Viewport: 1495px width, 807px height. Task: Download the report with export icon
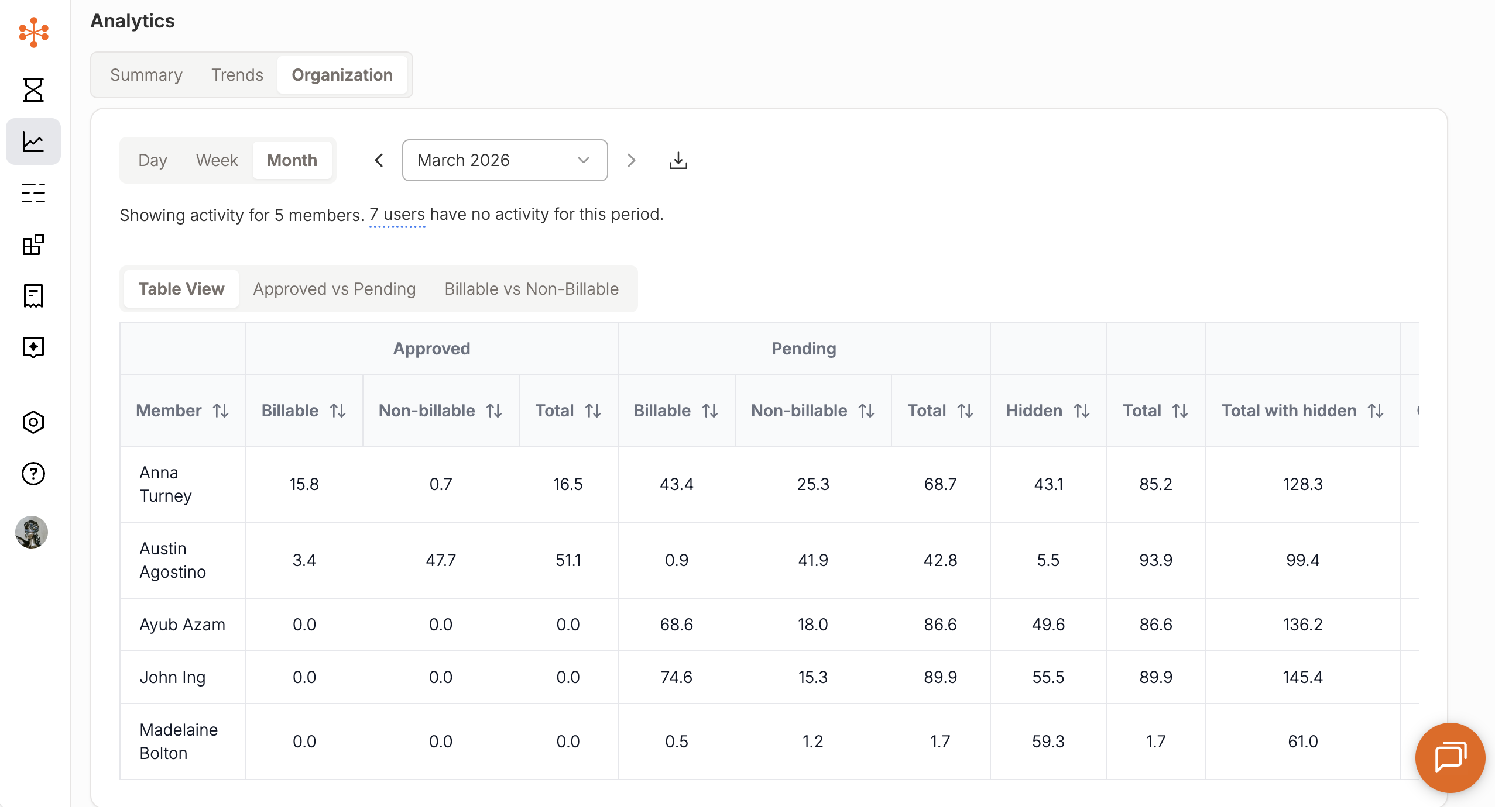coord(678,160)
